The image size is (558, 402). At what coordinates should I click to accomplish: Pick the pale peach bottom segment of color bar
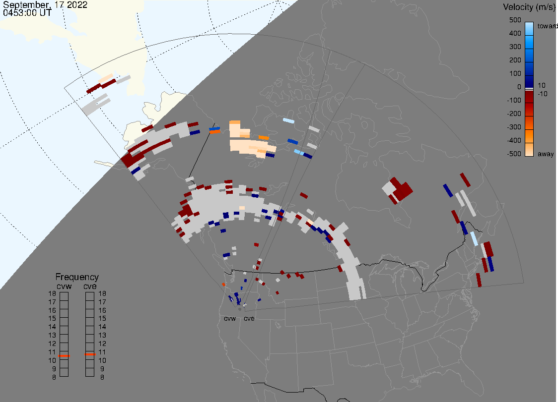pos(529,150)
